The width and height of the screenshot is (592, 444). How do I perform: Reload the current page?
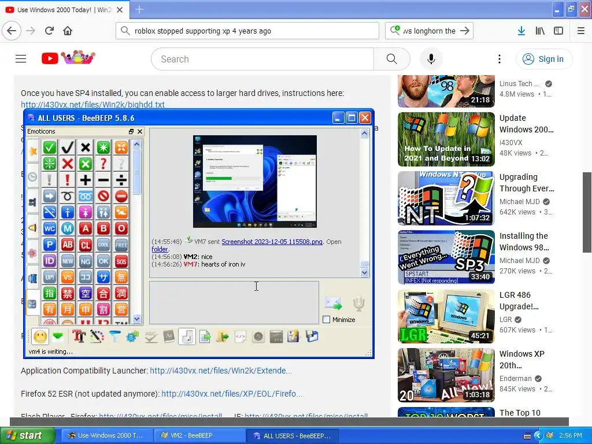[50, 31]
